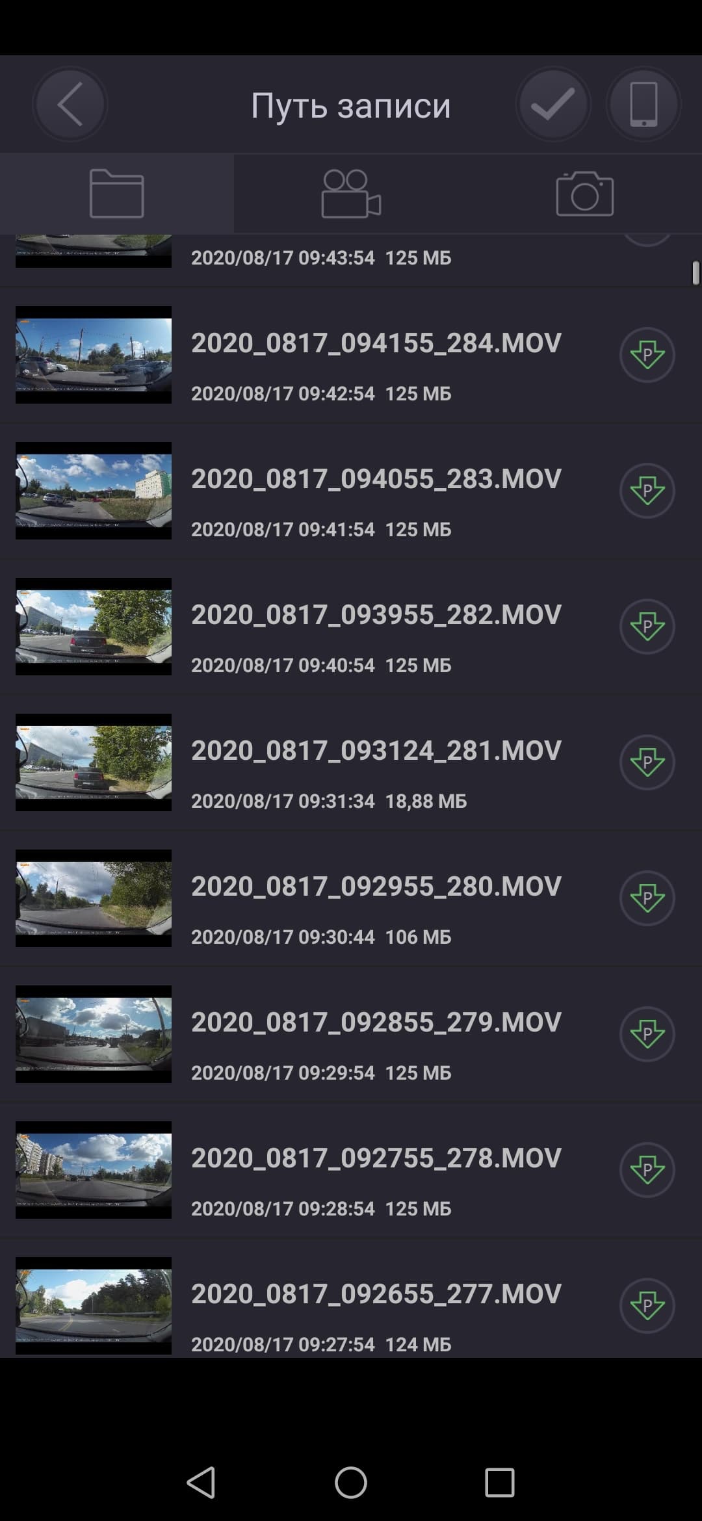Switch to the photo camera tab

point(585,194)
